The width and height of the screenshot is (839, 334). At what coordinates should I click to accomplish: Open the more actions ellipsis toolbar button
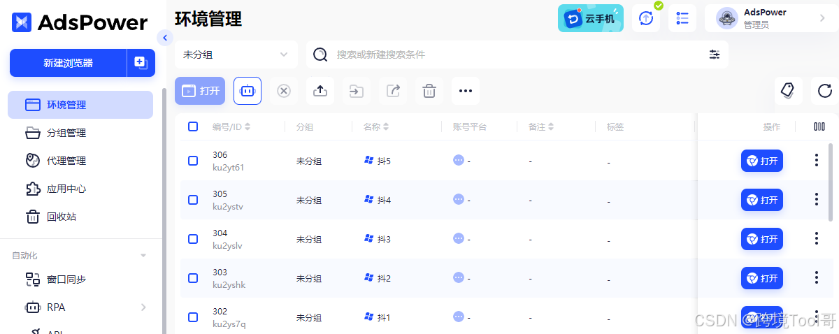point(466,91)
